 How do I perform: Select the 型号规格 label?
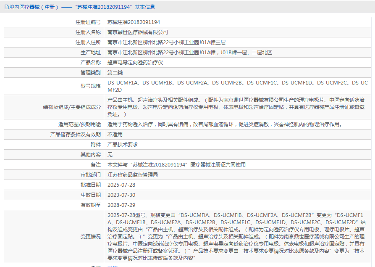(x=91, y=86)
